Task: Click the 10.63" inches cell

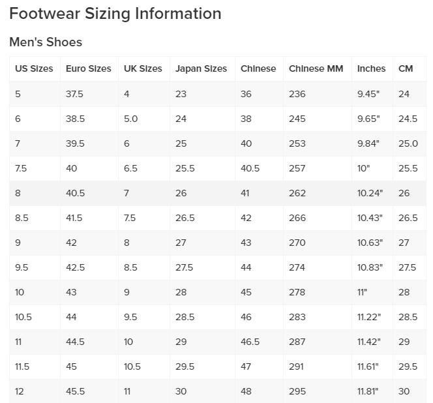Action: pos(370,243)
